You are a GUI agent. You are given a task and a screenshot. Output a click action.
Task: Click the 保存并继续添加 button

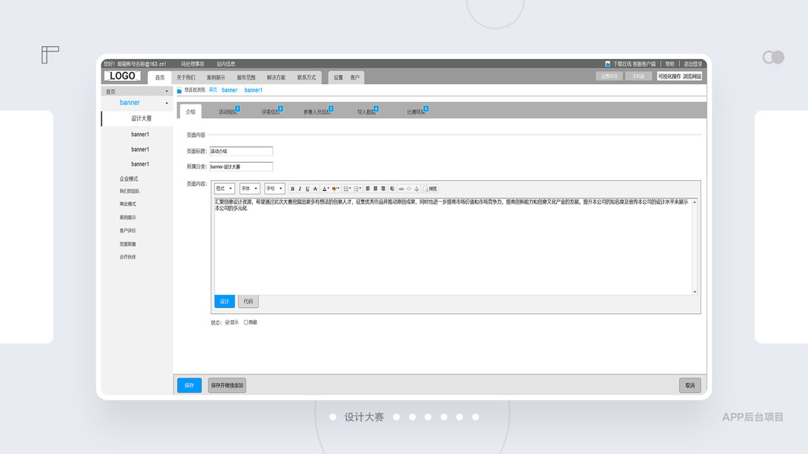[226, 385]
